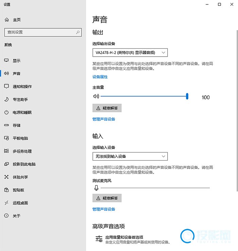Click the Clipboard (剪贴板) icon in sidebar

pyautogui.click(x=6, y=190)
